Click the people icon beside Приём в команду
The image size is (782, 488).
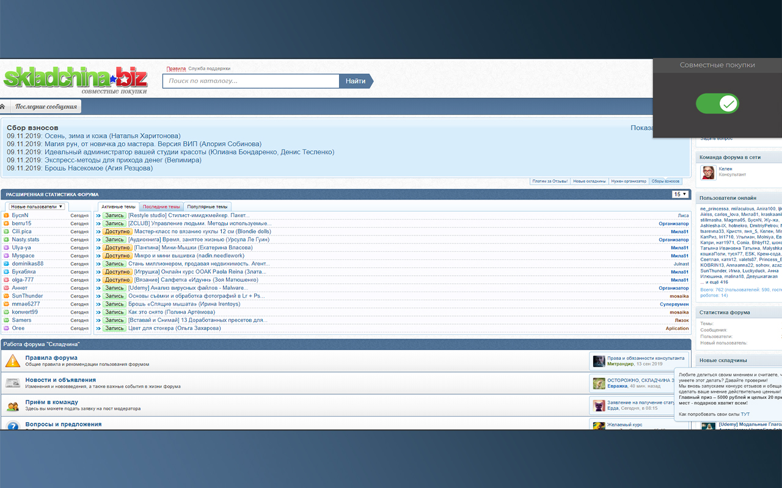coord(12,406)
